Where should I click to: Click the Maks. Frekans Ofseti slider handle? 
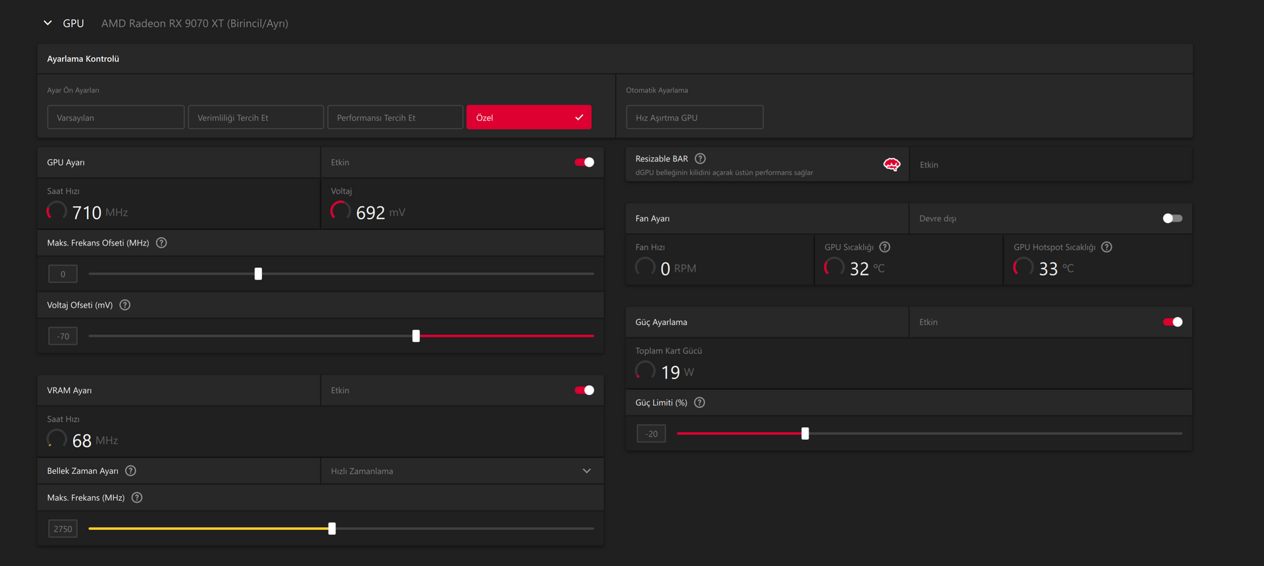[258, 274]
